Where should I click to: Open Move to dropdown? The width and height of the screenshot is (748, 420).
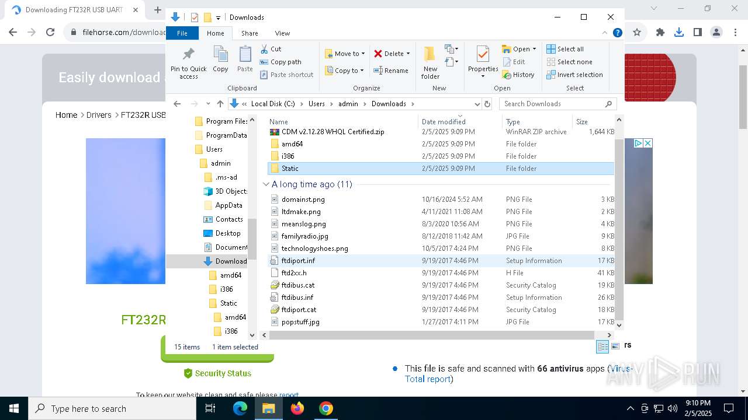[345, 54]
